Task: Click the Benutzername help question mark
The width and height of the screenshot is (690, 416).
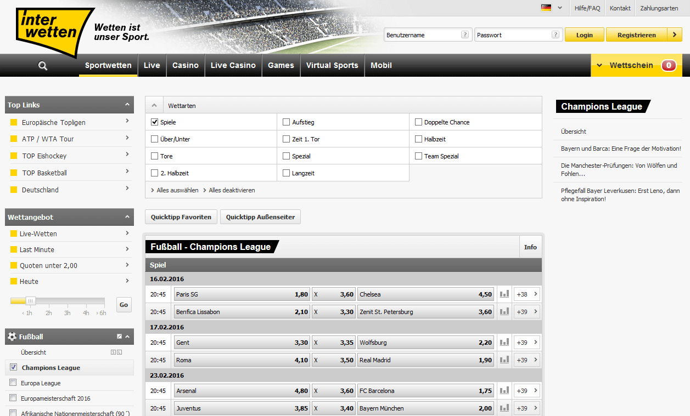Action: 465,35
